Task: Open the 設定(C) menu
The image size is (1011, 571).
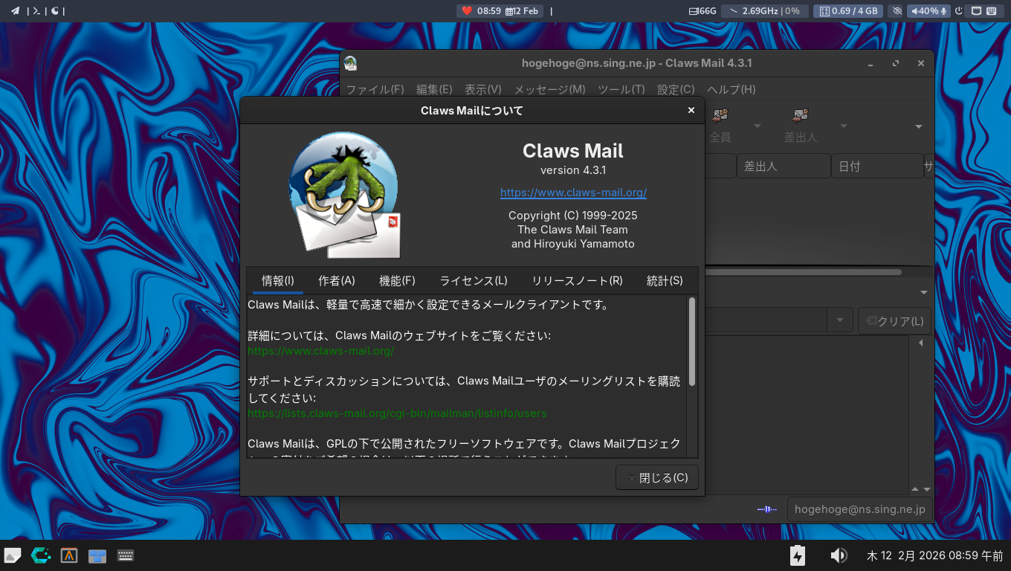Action: tap(676, 89)
